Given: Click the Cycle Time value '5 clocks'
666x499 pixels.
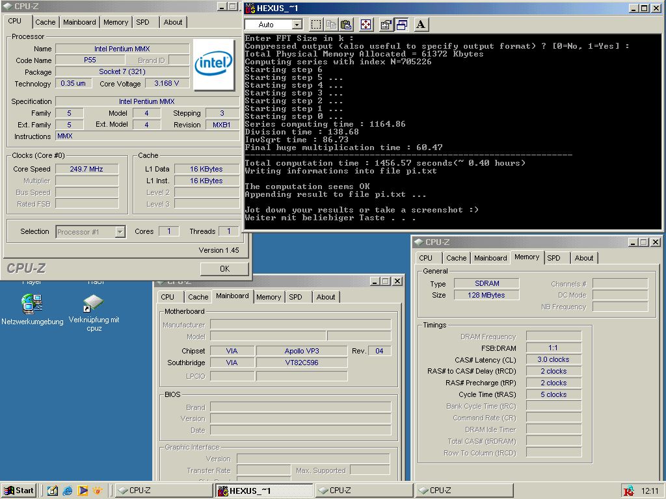Looking at the screenshot, I should pyautogui.click(x=553, y=394).
